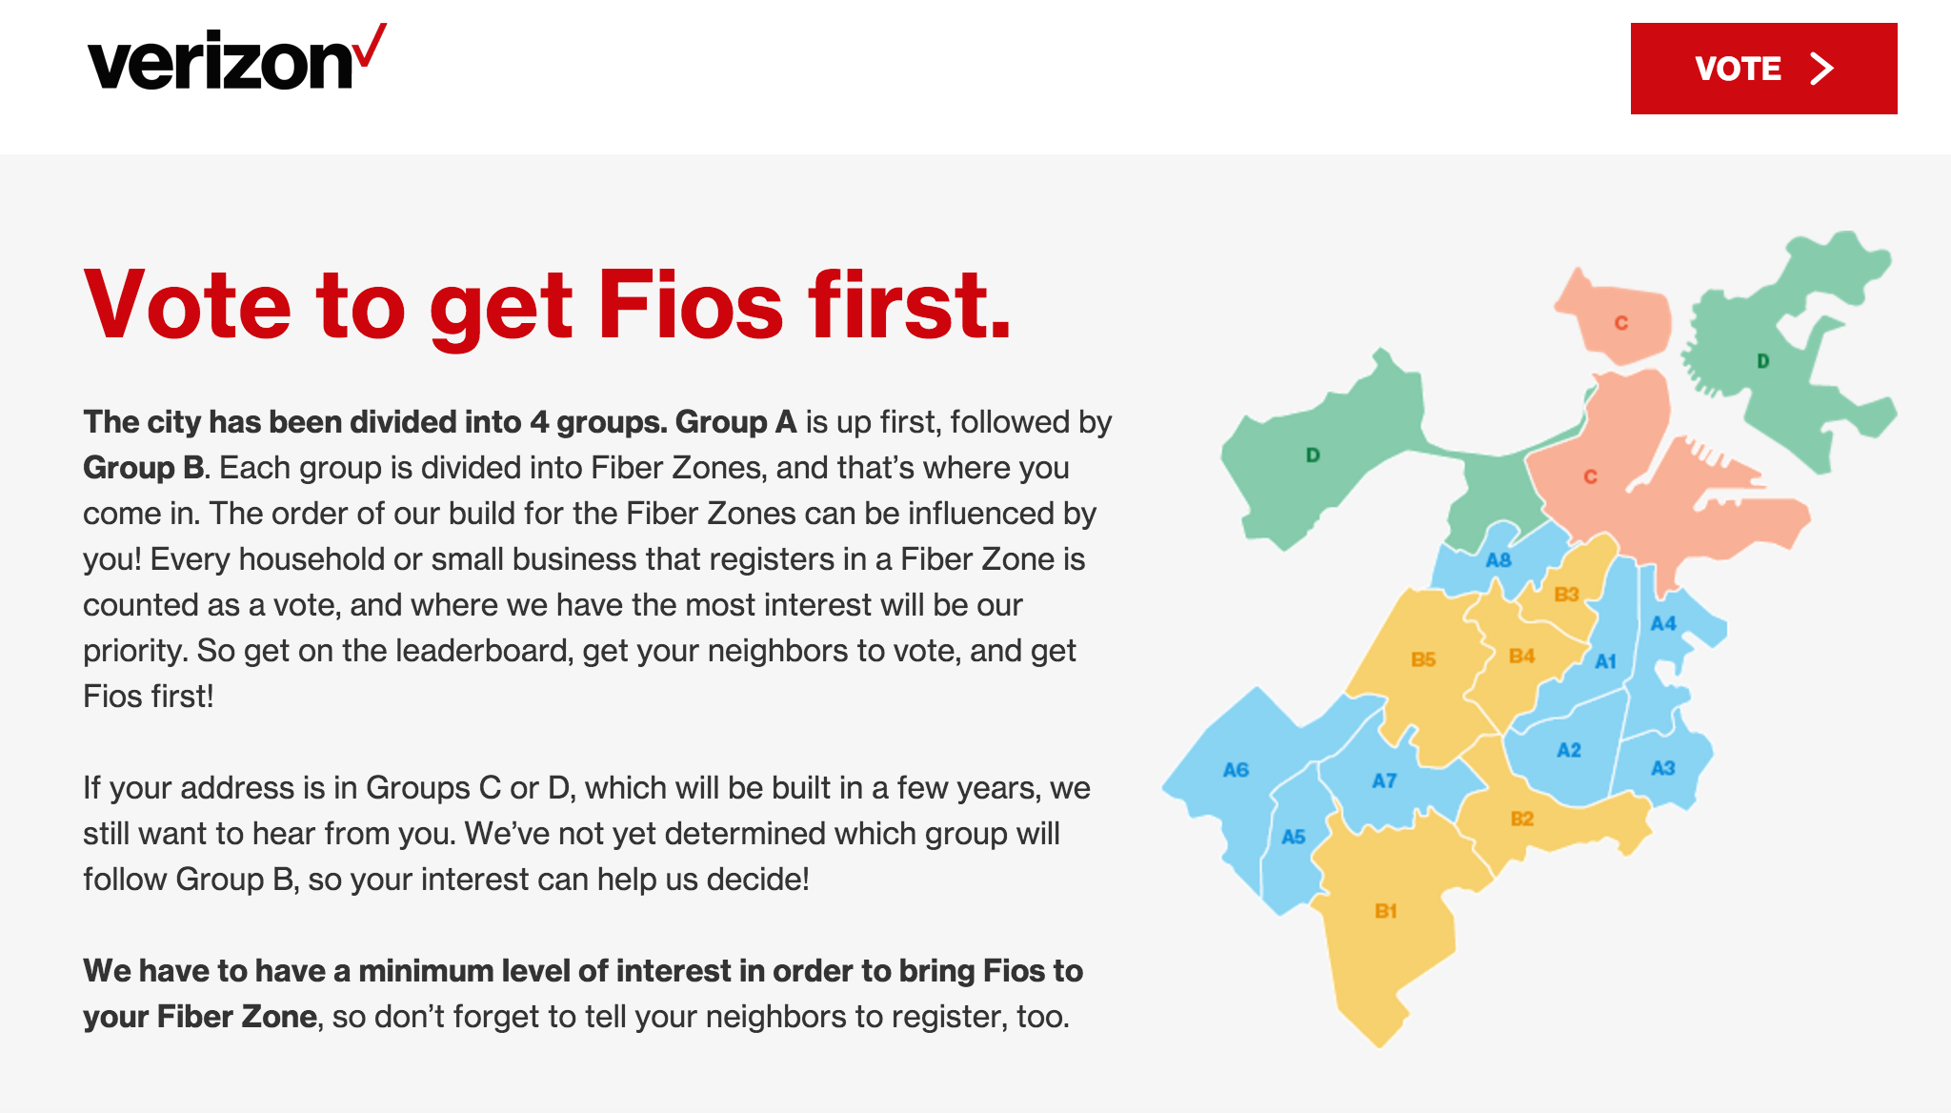
Task: Select zone A6 on the map
Action: tap(1236, 769)
